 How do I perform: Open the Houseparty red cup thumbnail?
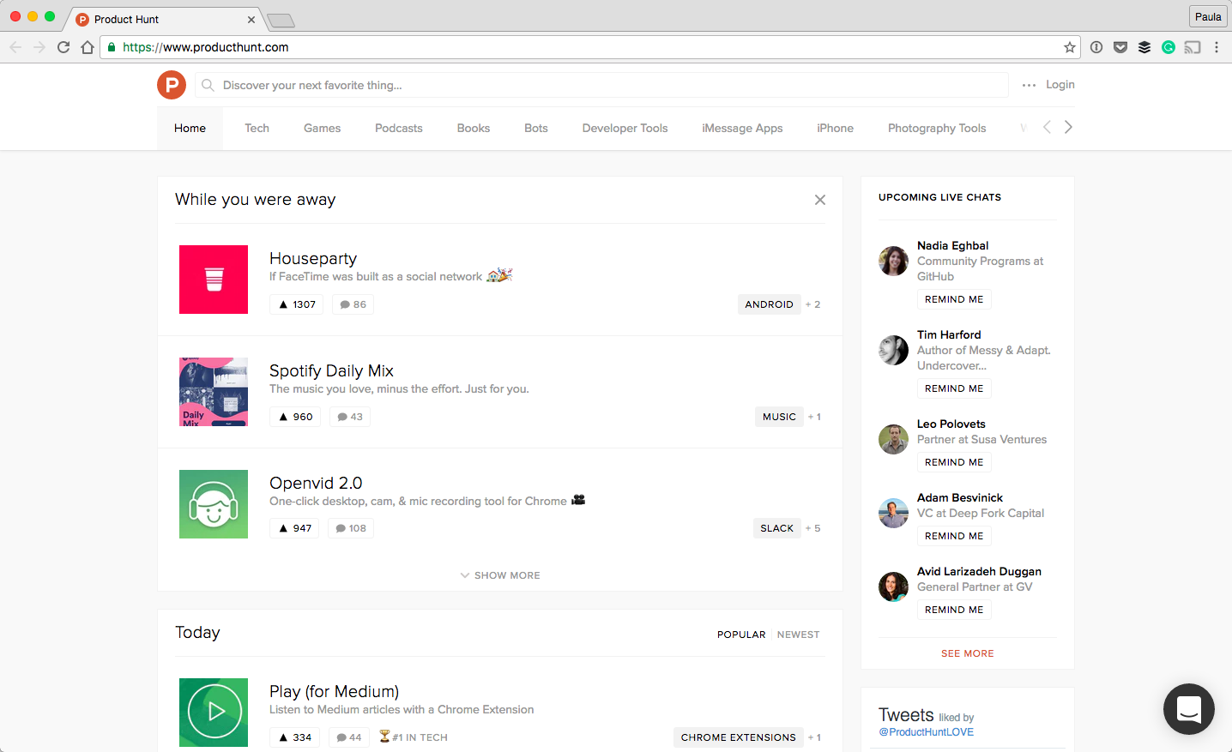pos(214,280)
